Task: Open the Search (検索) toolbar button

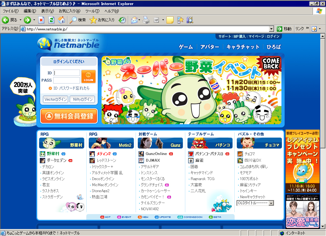Action: 78,20
